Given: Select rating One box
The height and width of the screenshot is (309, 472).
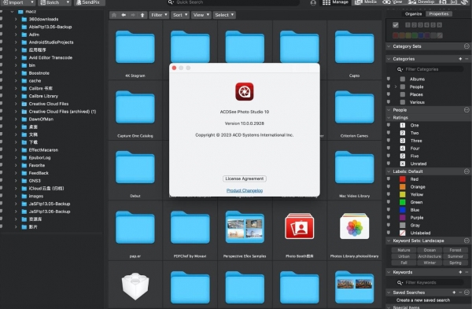Looking at the screenshot, I should tap(403, 125).
